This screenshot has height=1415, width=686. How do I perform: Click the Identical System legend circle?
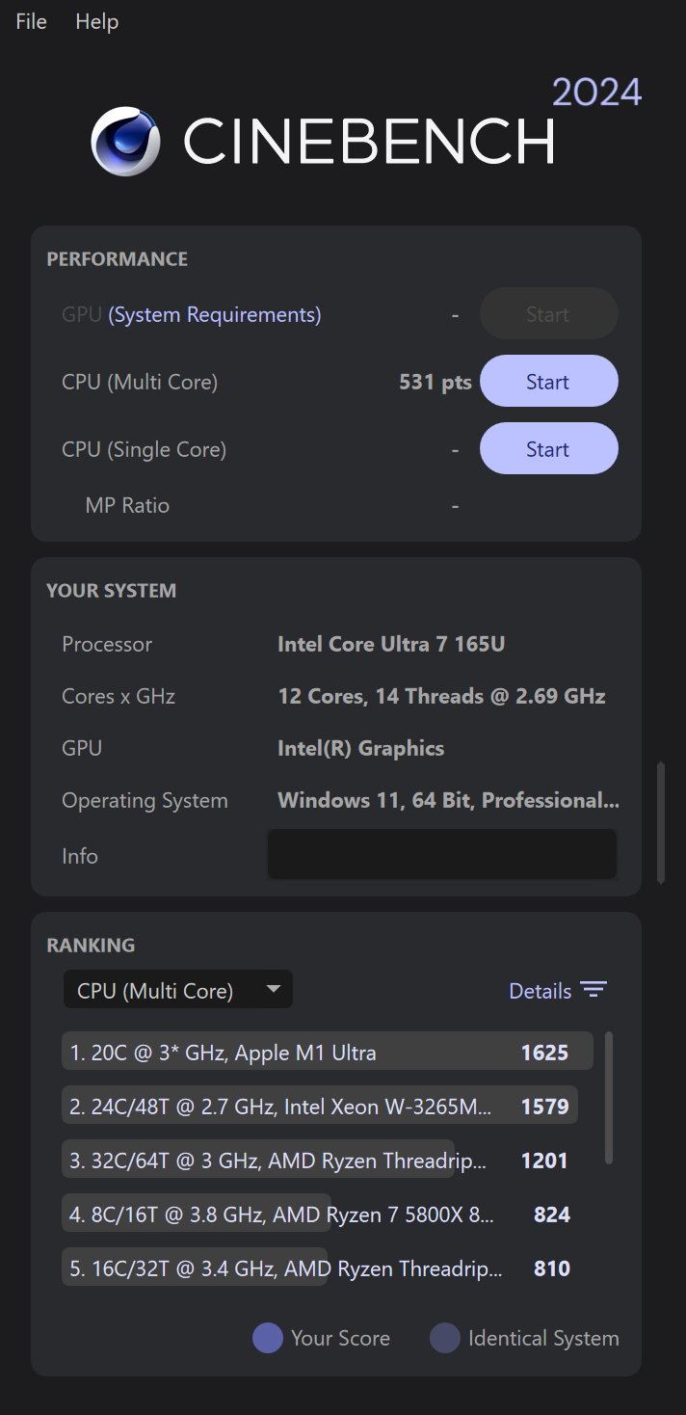(x=444, y=1338)
